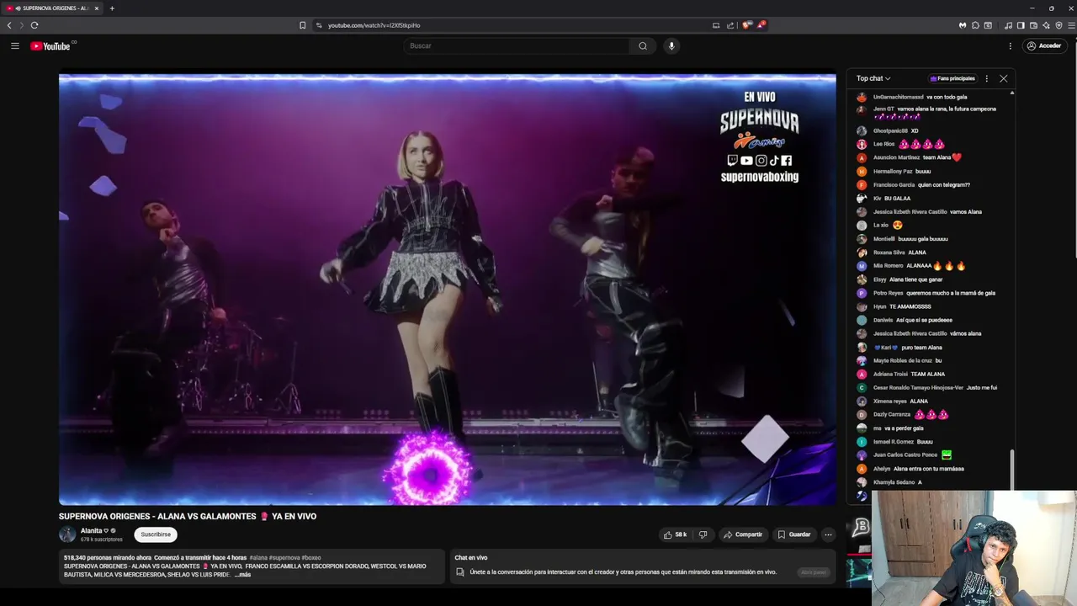The width and height of the screenshot is (1077, 606).
Task: Close the SUPERNOVA ORIGENES tab
Action: pyautogui.click(x=96, y=8)
